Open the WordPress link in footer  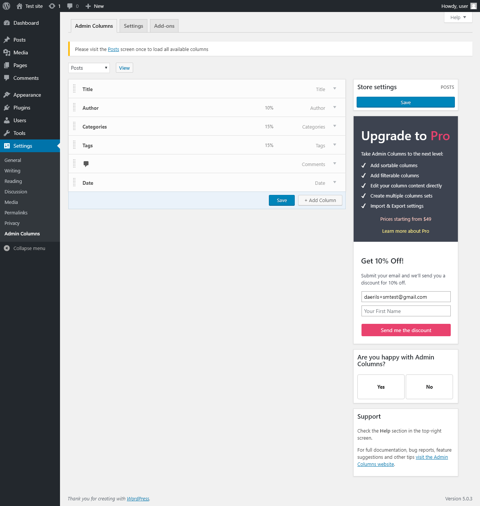click(138, 499)
